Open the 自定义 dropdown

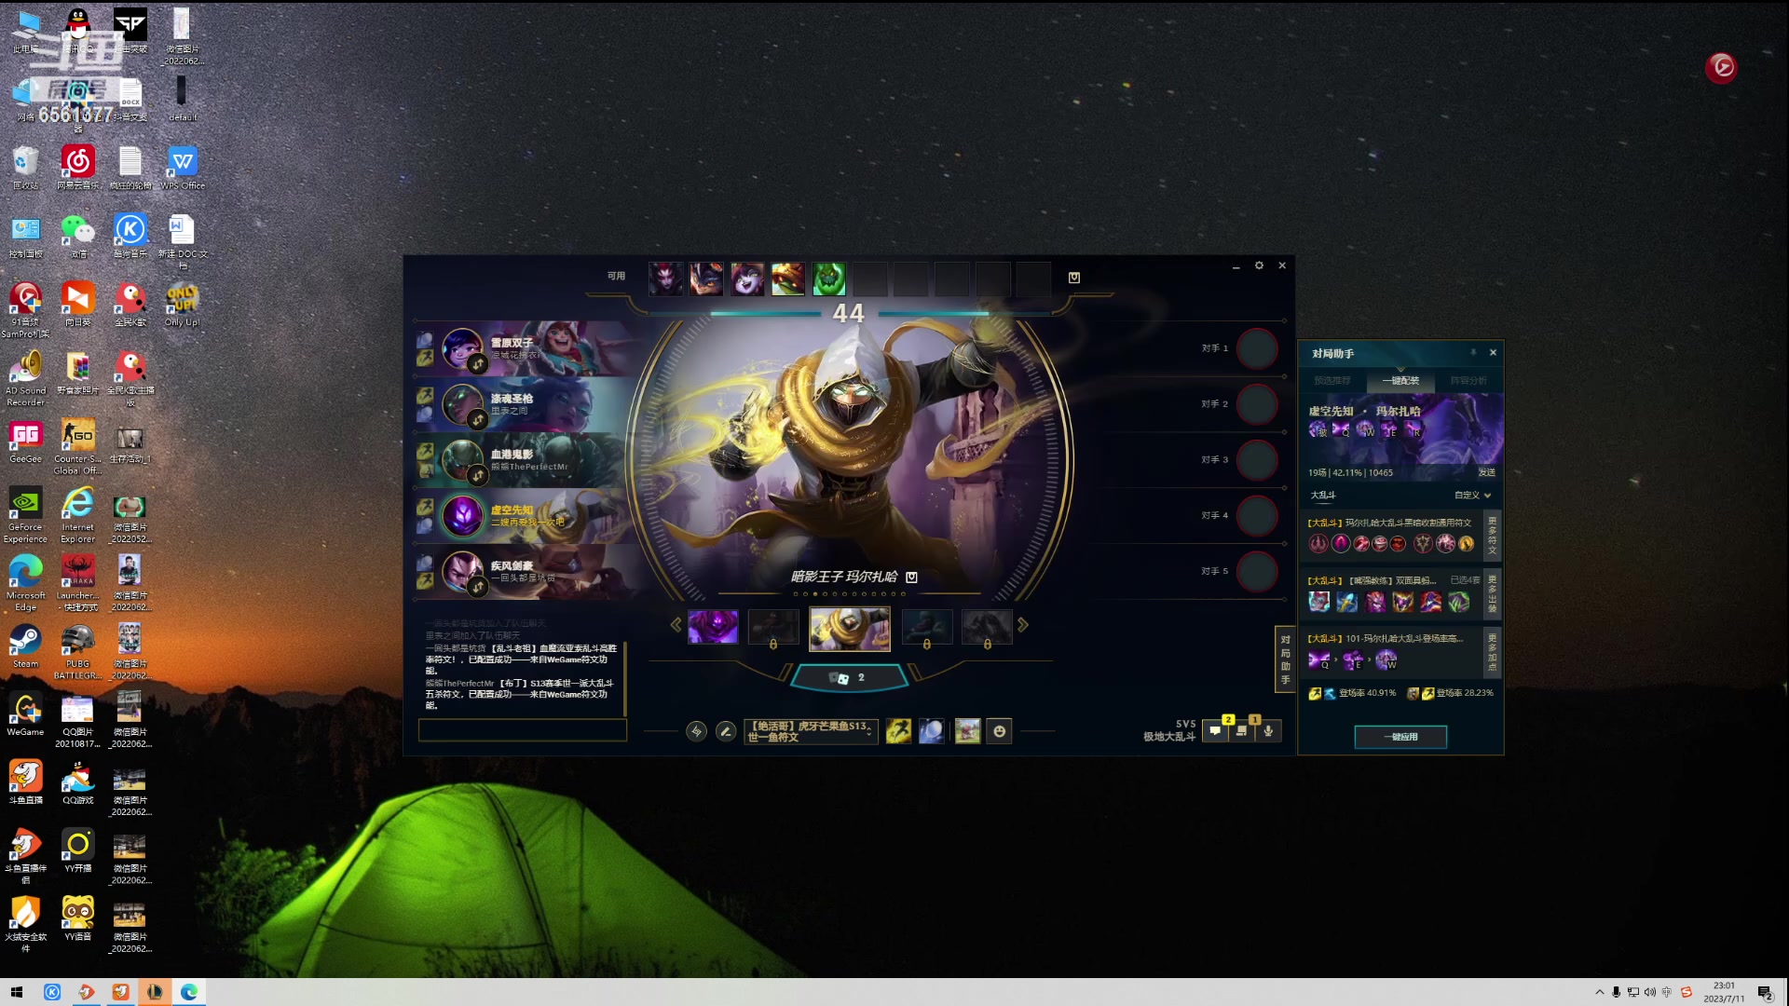coord(1472,496)
